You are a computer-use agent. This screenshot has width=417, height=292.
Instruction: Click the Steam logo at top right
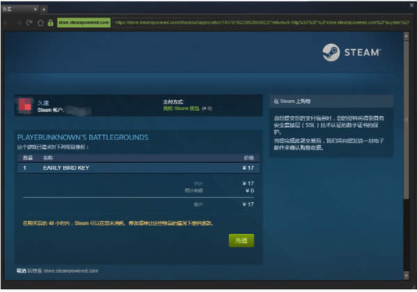352,52
